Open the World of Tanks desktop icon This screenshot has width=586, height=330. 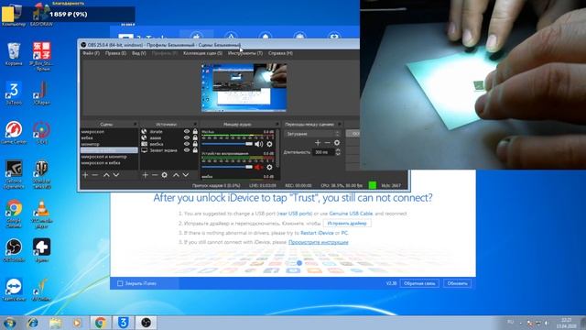pyautogui.click(x=41, y=174)
